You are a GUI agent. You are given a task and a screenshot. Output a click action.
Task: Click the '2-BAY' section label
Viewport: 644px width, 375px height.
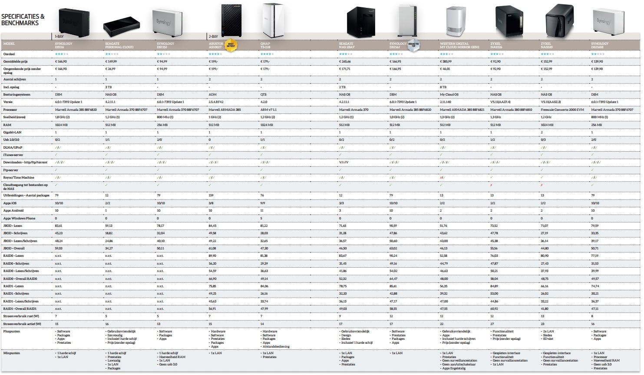[x=214, y=37]
